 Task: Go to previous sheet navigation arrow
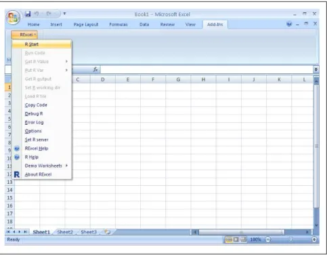pyautogui.click(x=14, y=232)
